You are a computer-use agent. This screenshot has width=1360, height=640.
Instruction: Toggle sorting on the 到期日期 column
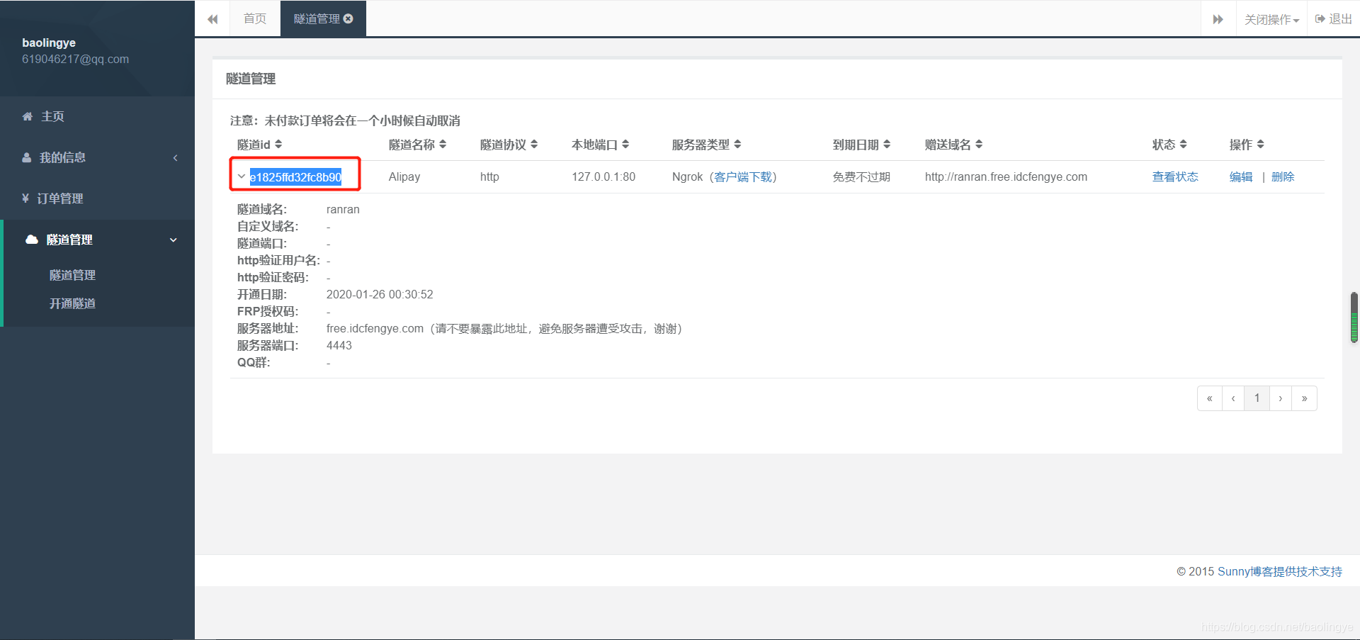[888, 144]
